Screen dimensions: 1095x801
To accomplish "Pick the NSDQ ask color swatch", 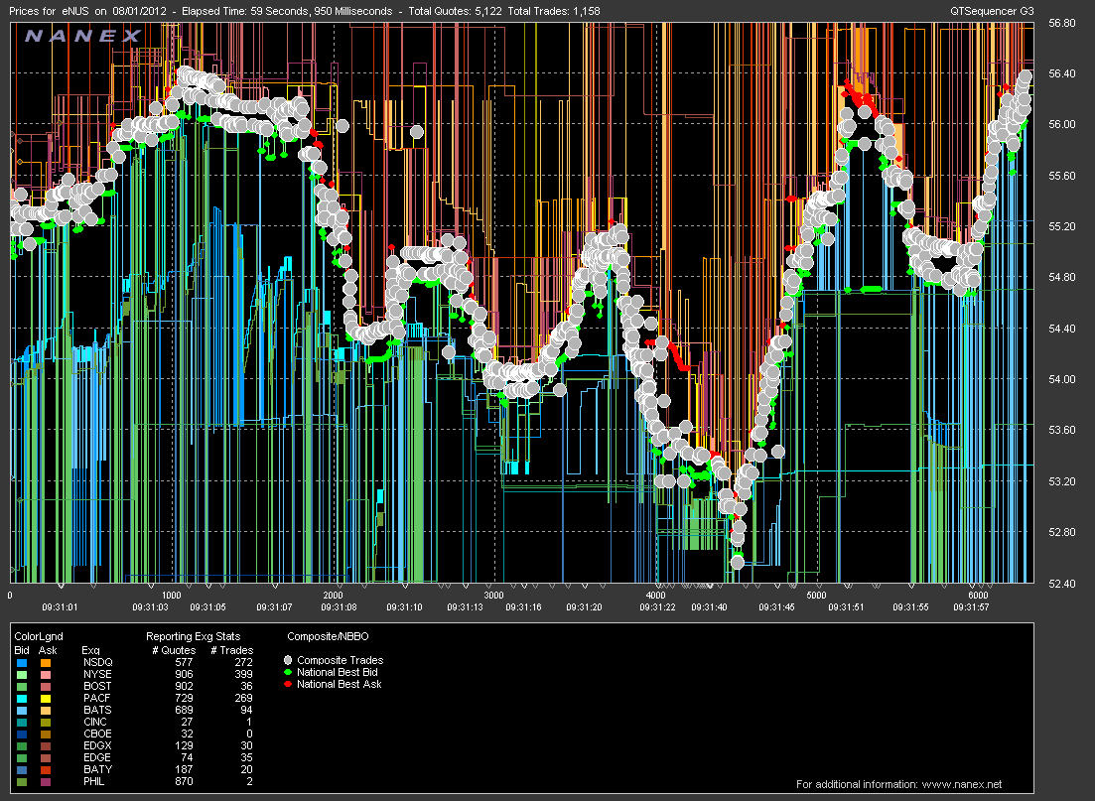I will [46, 663].
